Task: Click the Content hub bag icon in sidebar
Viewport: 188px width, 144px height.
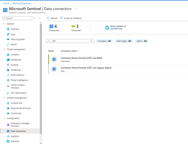Action: click(8, 103)
